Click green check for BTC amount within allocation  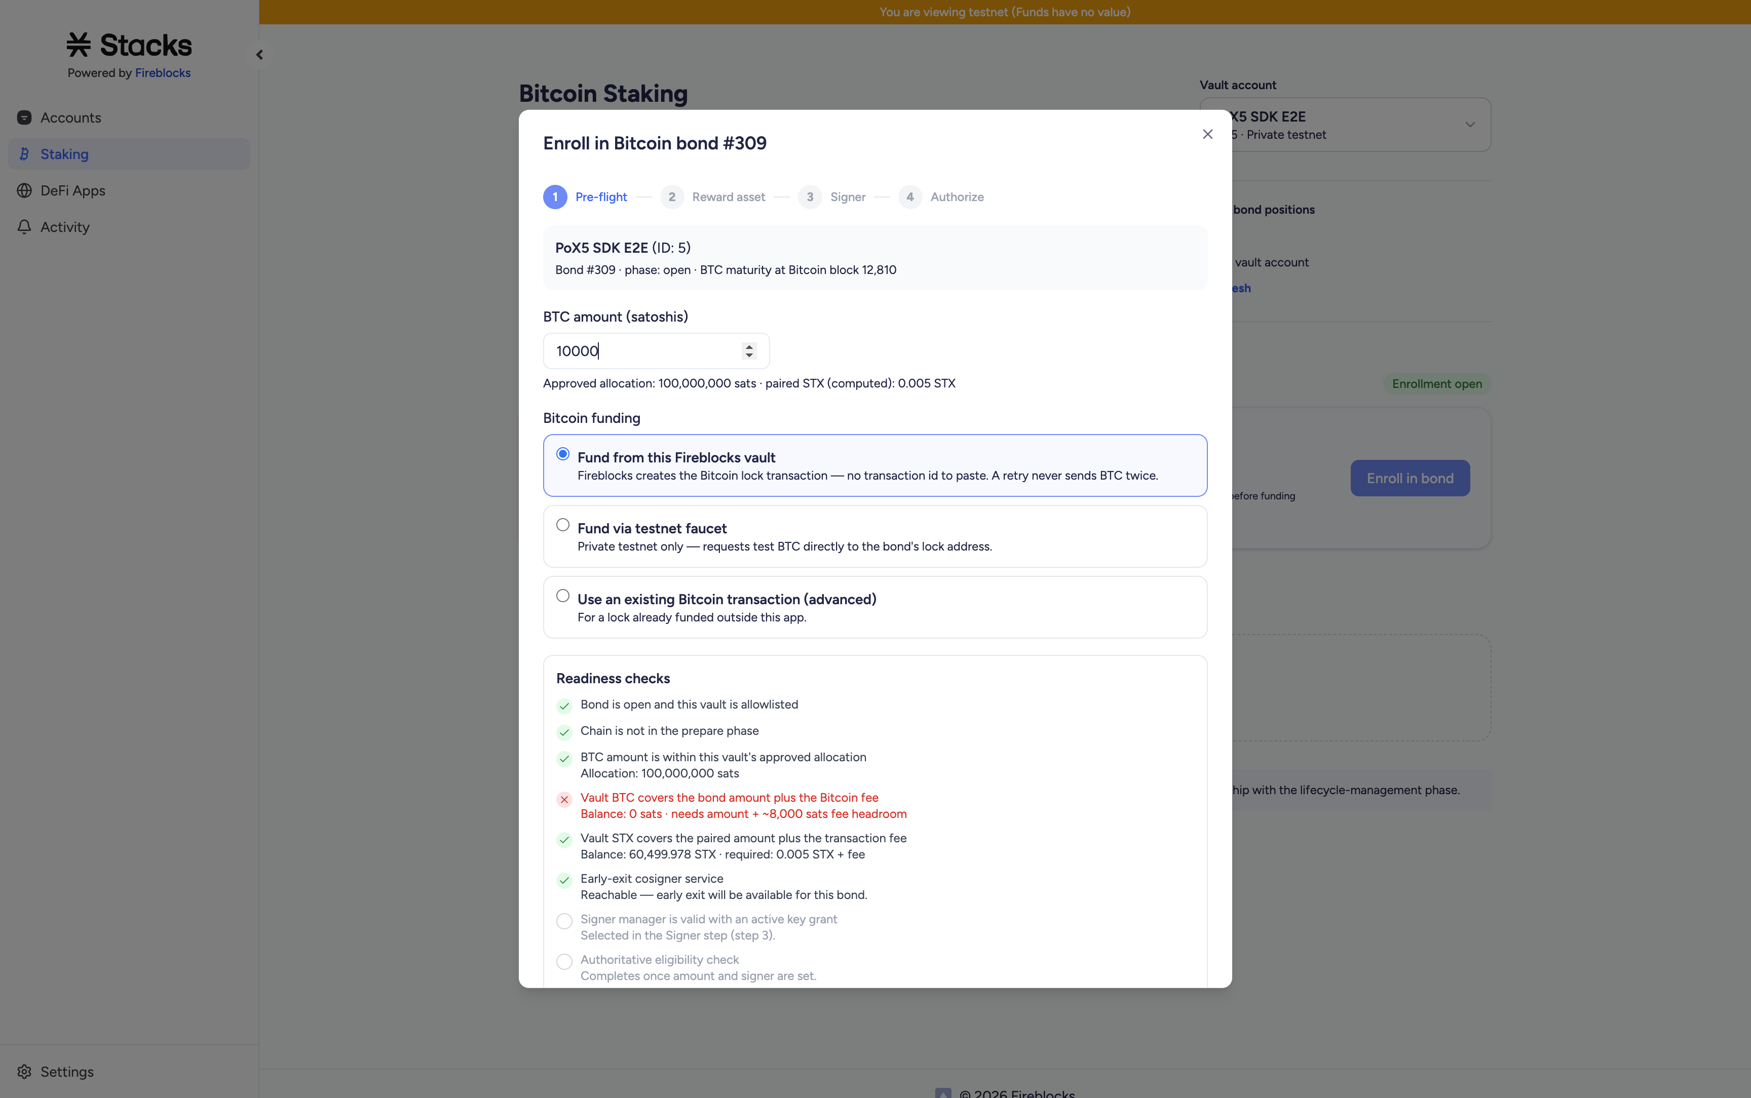pos(564,759)
